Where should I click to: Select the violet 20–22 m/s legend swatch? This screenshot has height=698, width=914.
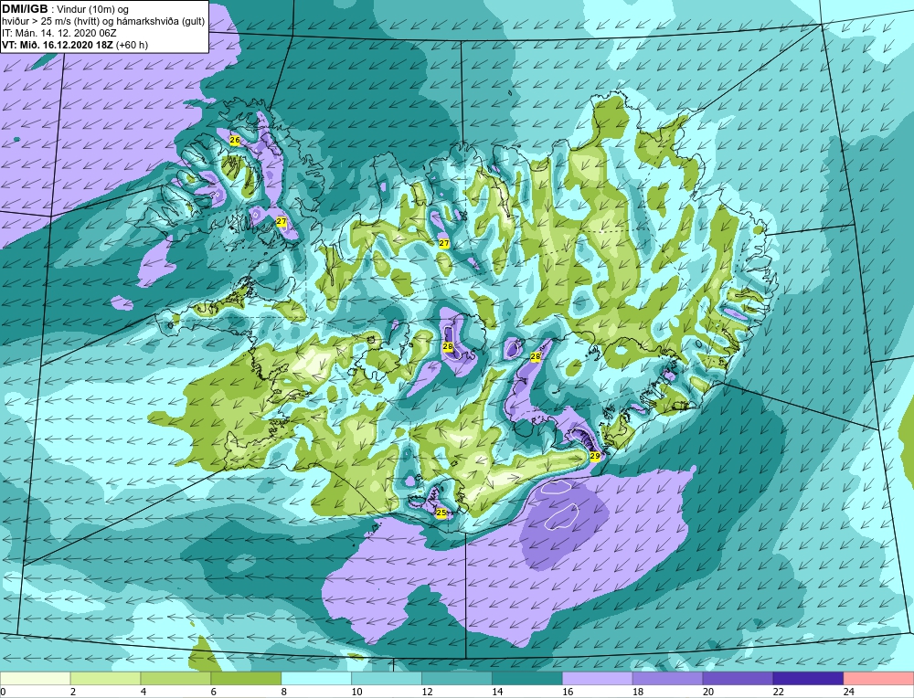coord(738,678)
